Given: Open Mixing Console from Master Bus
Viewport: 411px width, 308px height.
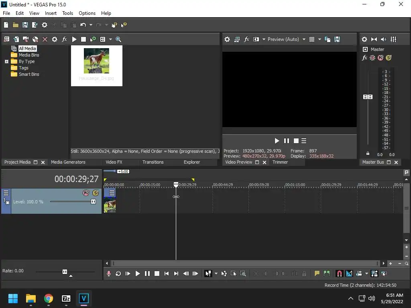Looking at the screenshot, I should [393, 39].
